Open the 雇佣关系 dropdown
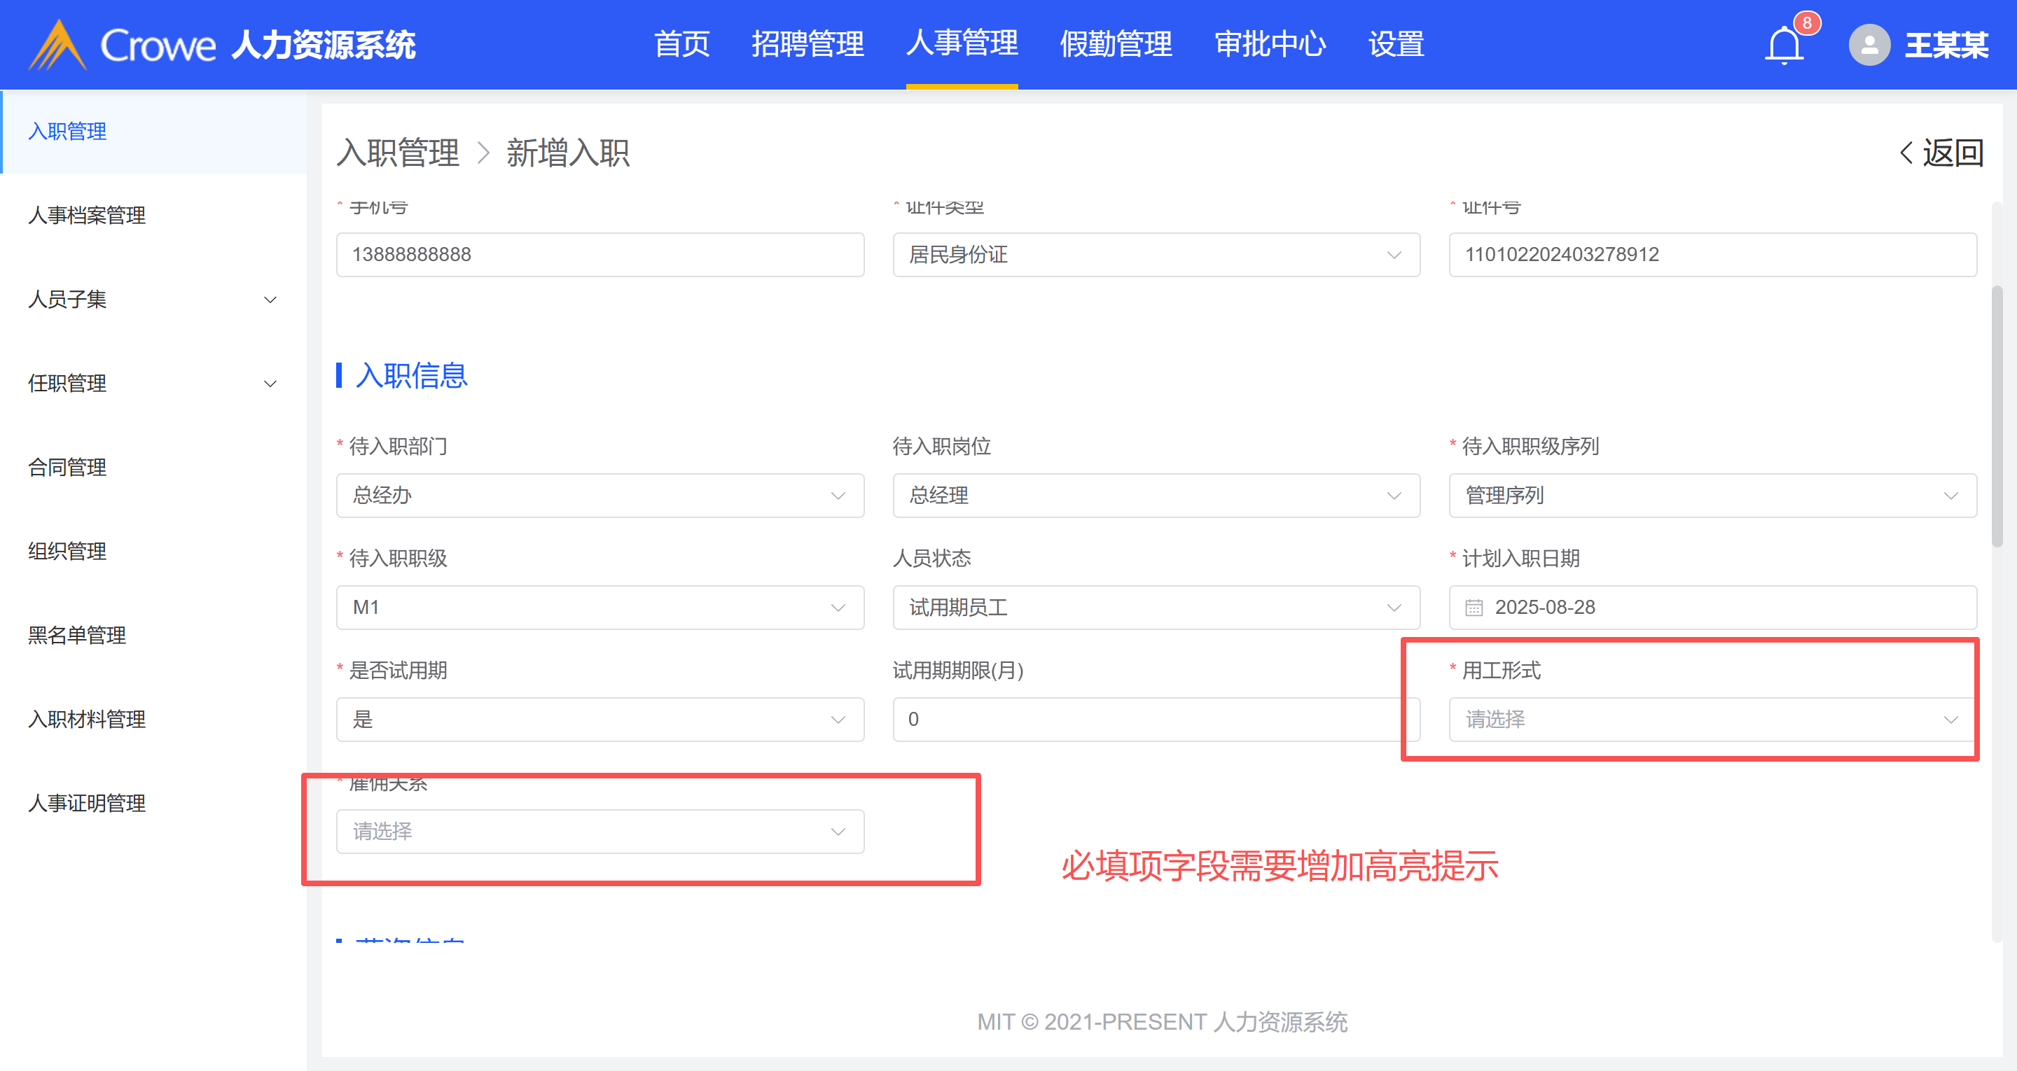Viewport: 2017px width, 1071px height. [x=599, y=832]
